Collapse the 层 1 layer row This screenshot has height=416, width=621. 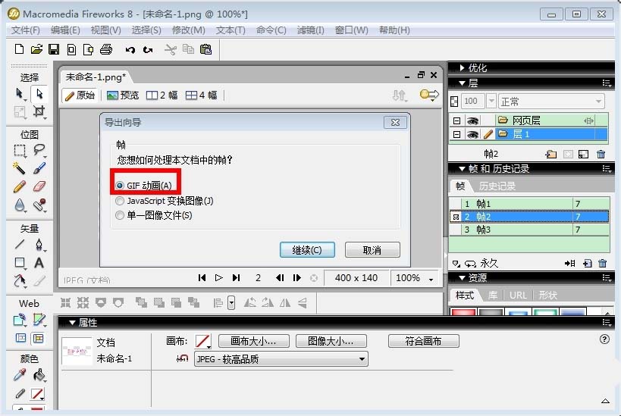tap(456, 135)
